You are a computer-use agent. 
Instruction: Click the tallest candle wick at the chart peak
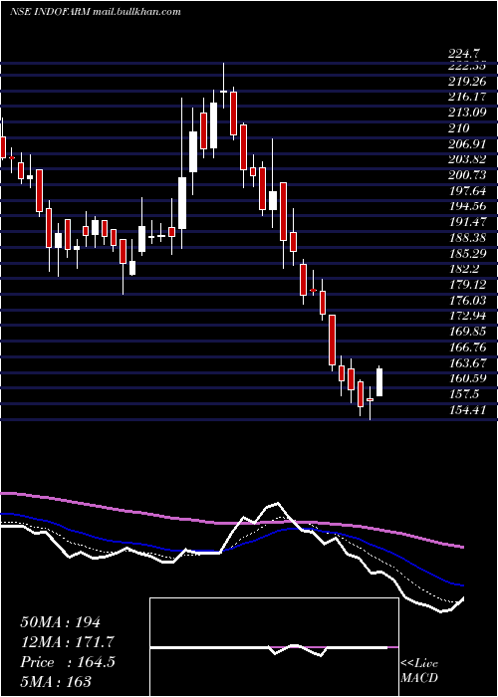click(x=224, y=86)
